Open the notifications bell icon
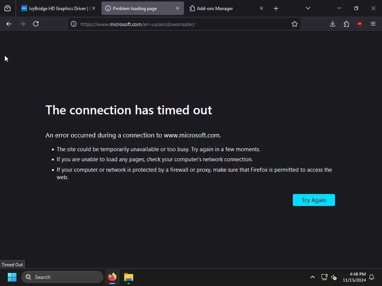The height and width of the screenshot is (286, 382). point(372,277)
